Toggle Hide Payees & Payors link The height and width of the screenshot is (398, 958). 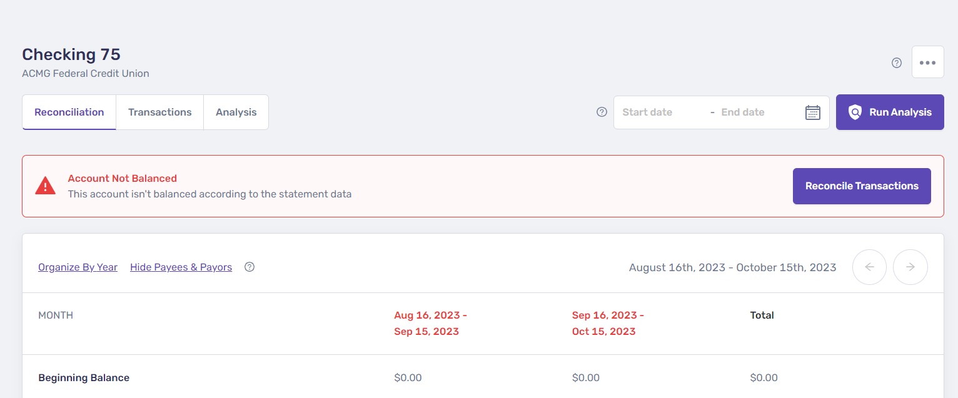click(181, 267)
